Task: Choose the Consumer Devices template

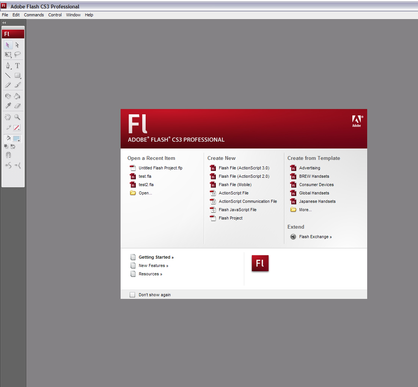Action: (312, 185)
